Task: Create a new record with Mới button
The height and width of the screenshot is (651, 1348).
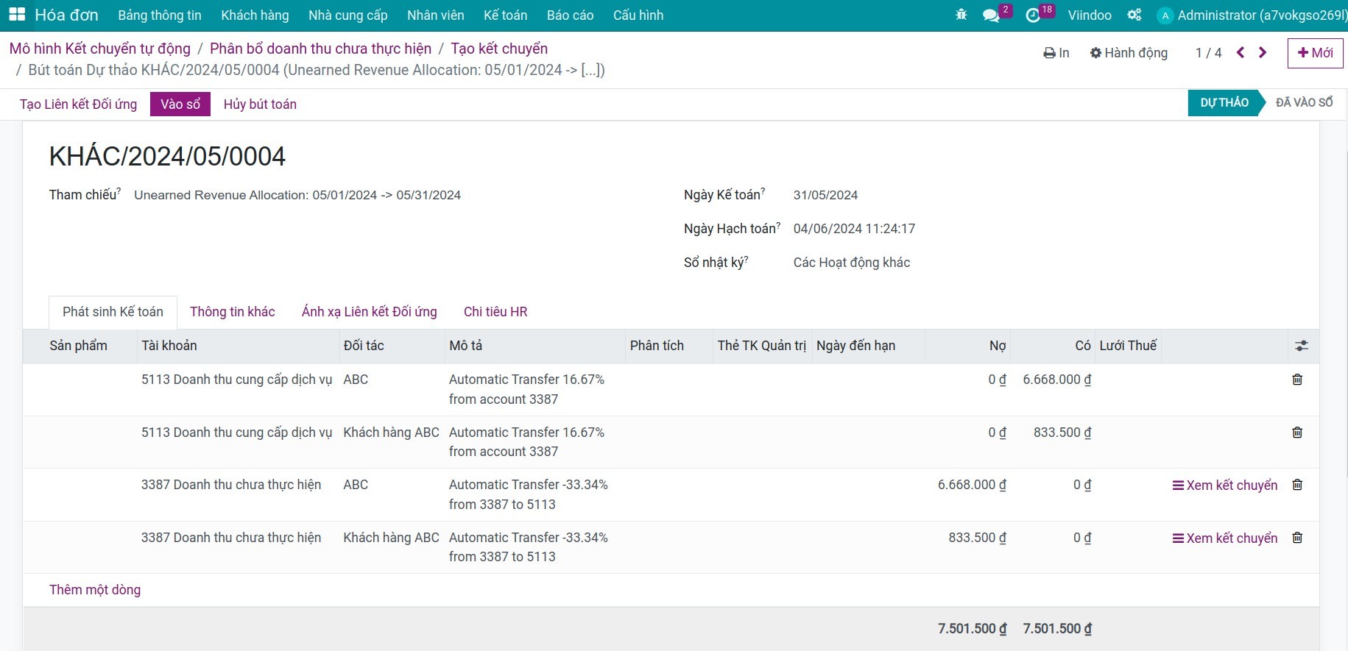Action: pyautogui.click(x=1315, y=53)
